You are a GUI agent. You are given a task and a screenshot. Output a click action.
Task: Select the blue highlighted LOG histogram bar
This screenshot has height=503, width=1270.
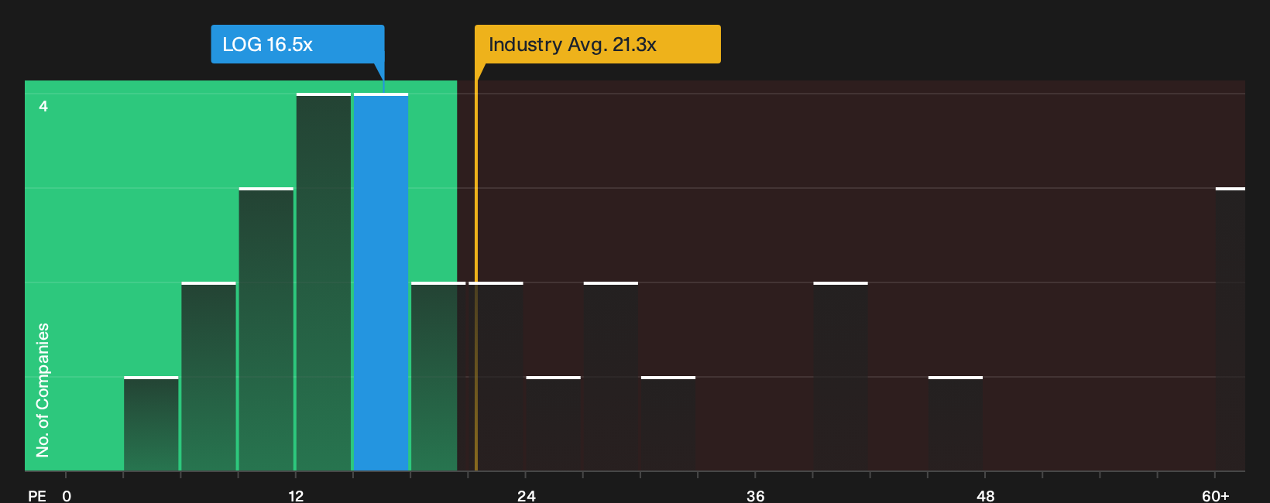click(x=381, y=282)
